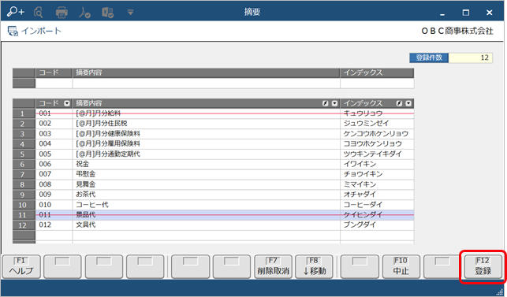Click the ブングダイ index cell

(x=377, y=225)
